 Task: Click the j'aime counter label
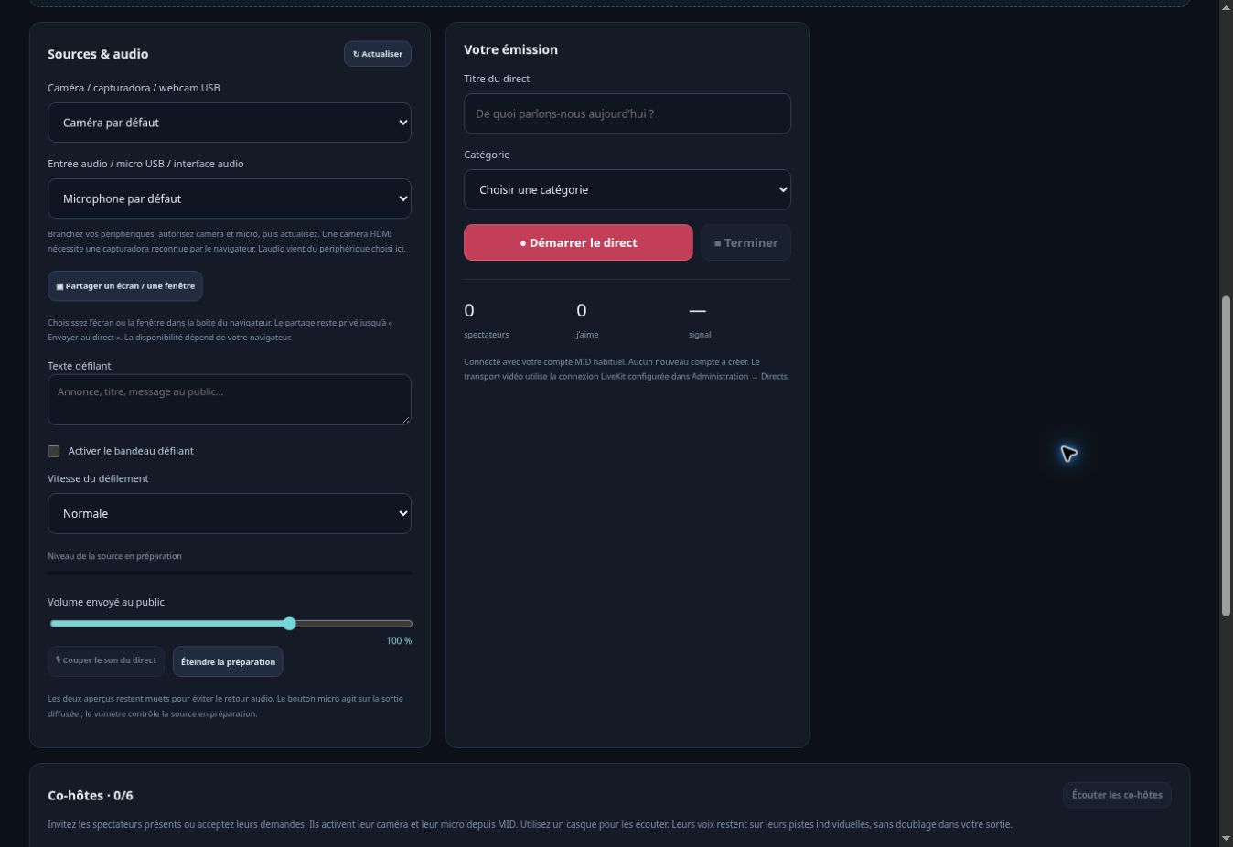point(587,335)
